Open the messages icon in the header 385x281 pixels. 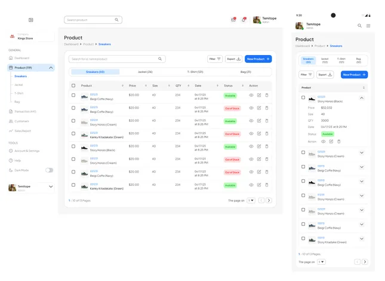pos(233,20)
